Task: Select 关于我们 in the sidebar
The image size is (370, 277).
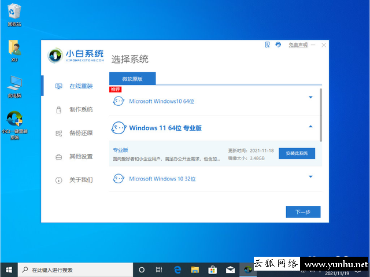Action: (81, 180)
